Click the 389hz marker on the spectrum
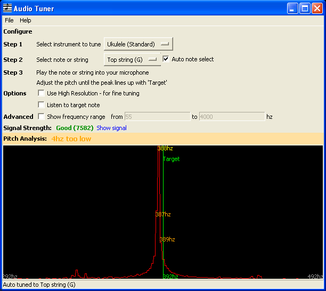The image size is (326, 291). point(167,239)
